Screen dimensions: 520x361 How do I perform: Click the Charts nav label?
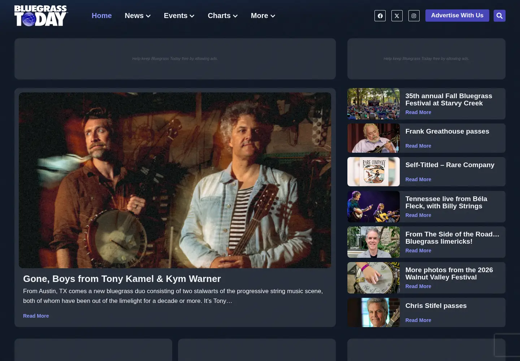(219, 16)
